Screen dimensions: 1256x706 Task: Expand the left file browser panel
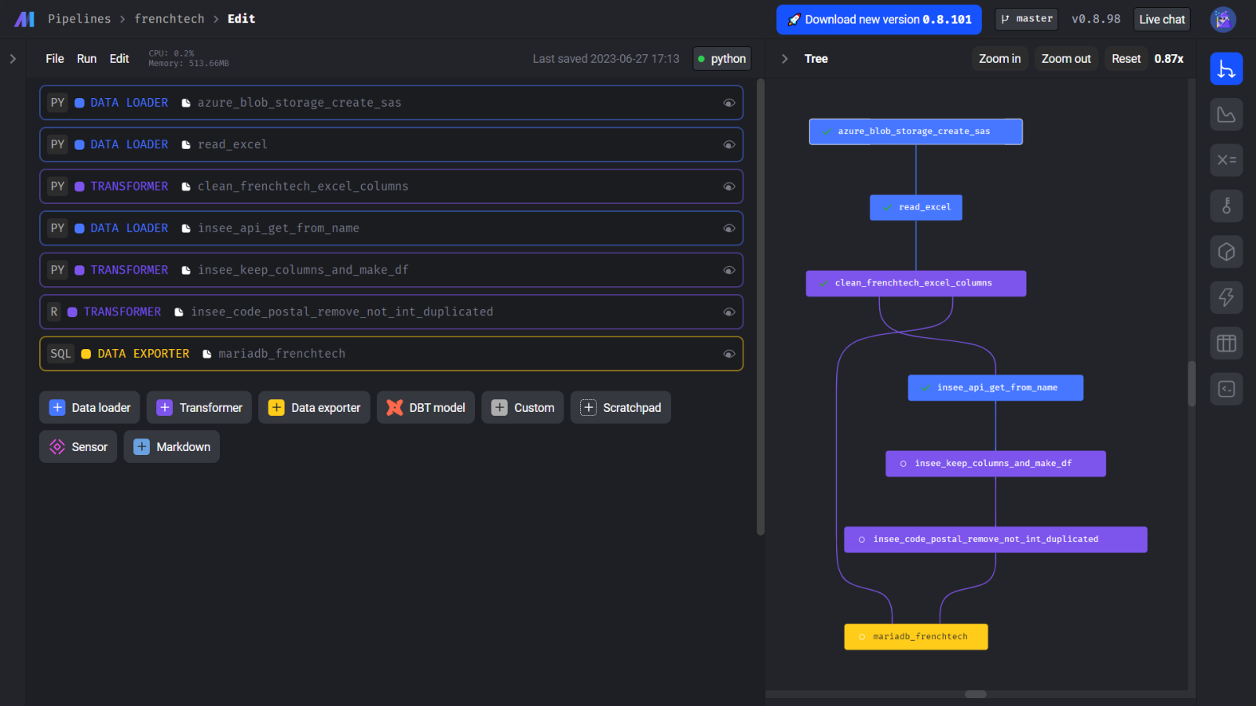(13, 57)
